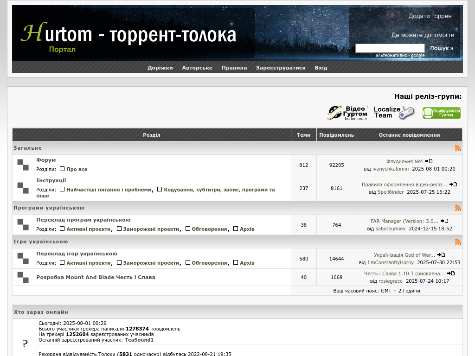Viewport: 475px width, 356px height.
Task: Click the Hurtom торрент-толока site logo
Action: pos(129,35)
